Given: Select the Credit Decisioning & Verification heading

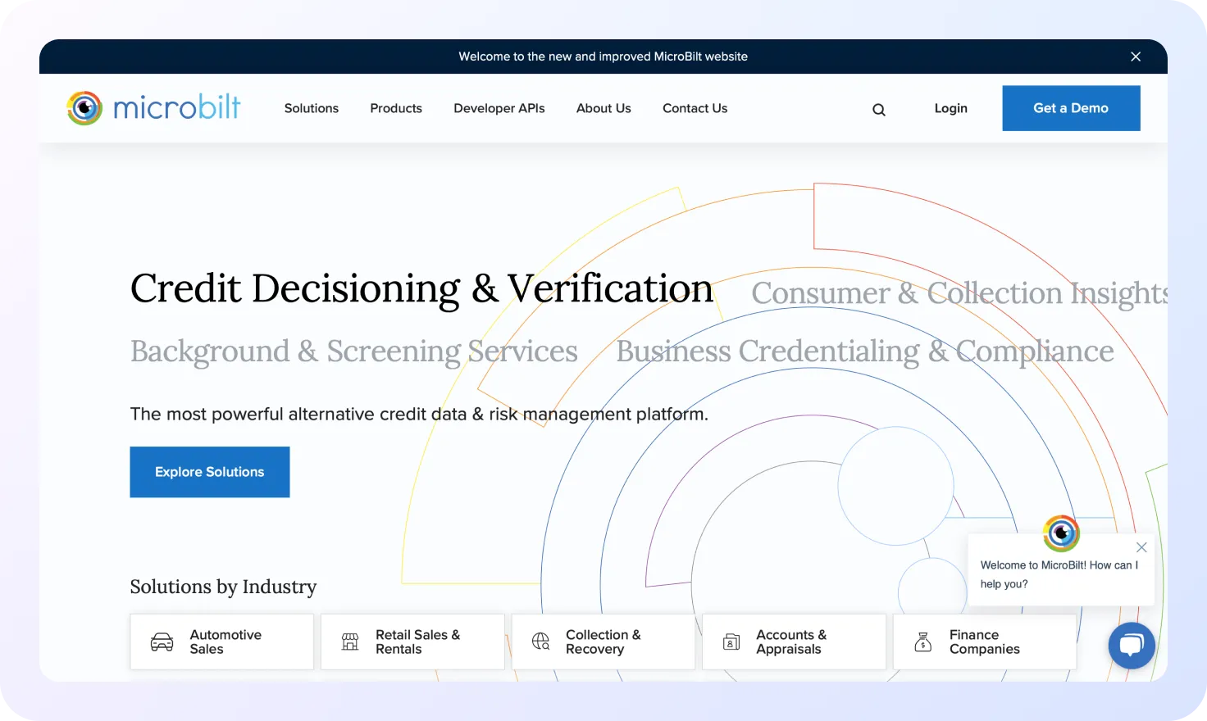Looking at the screenshot, I should click(421, 288).
